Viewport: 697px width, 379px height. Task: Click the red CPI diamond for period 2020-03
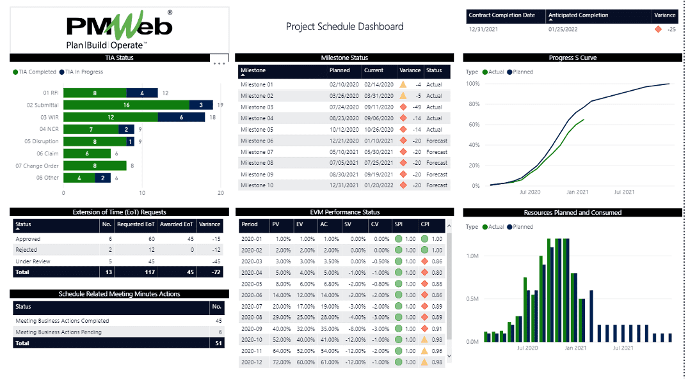click(424, 261)
